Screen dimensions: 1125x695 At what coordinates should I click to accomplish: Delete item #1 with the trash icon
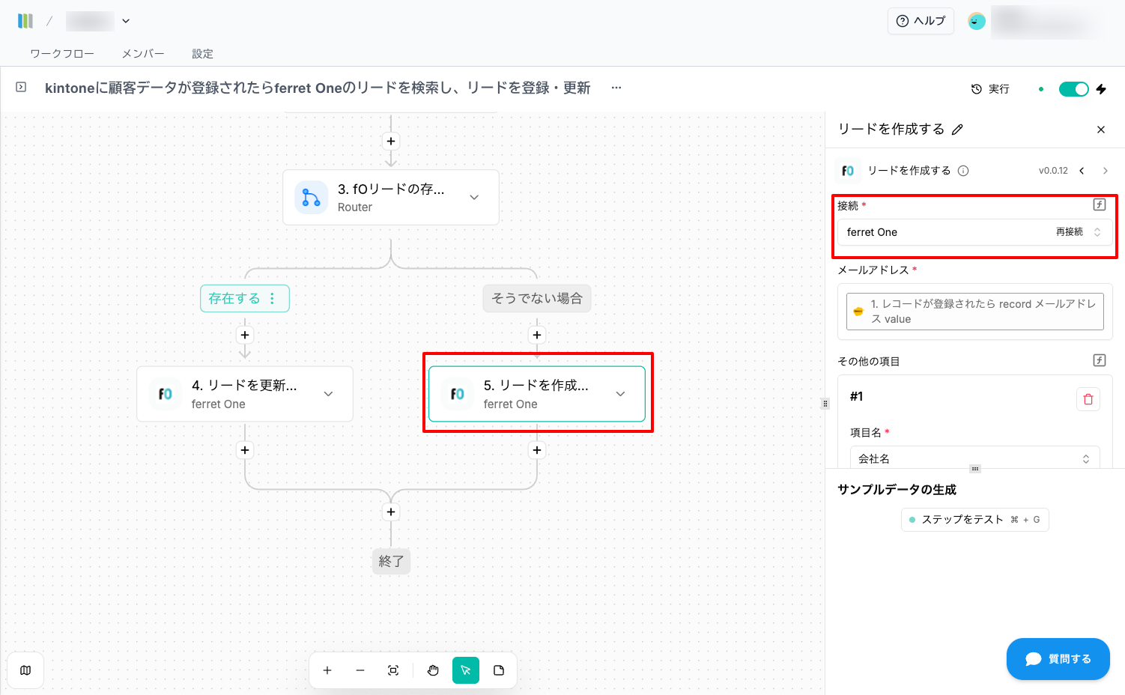[x=1088, y=399]
